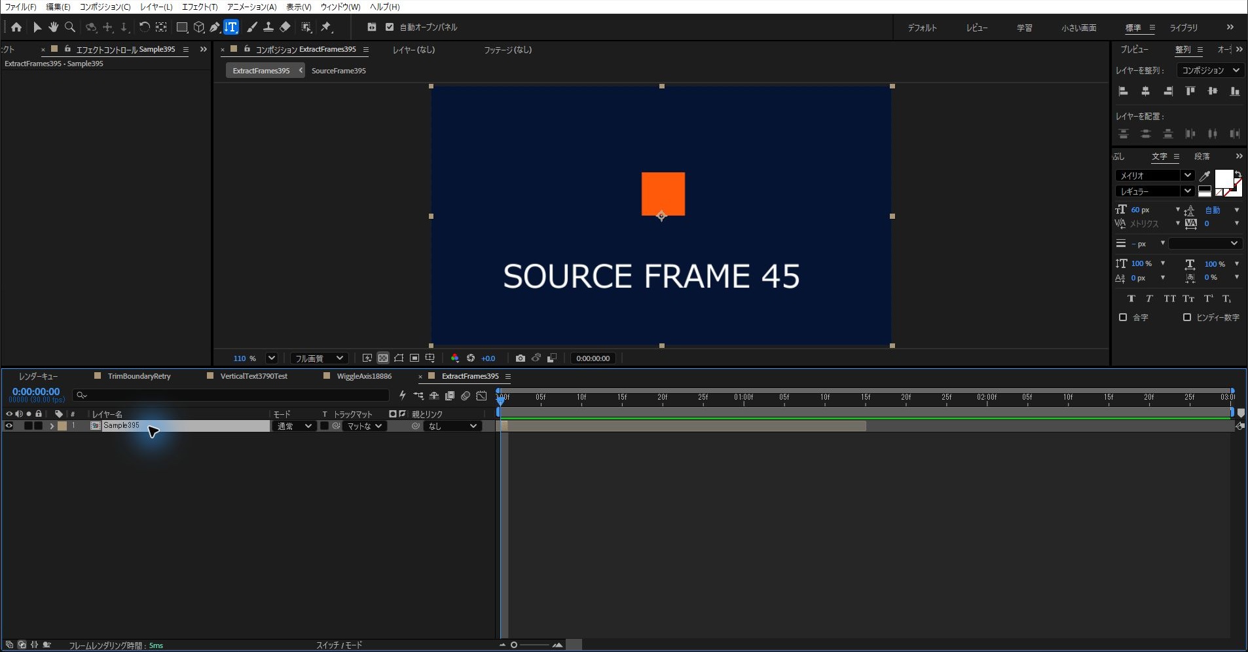The height and width of the screenshot is (652, 1248).
Task: Click the timeline layer search field
Action: (x=231, y=395)
